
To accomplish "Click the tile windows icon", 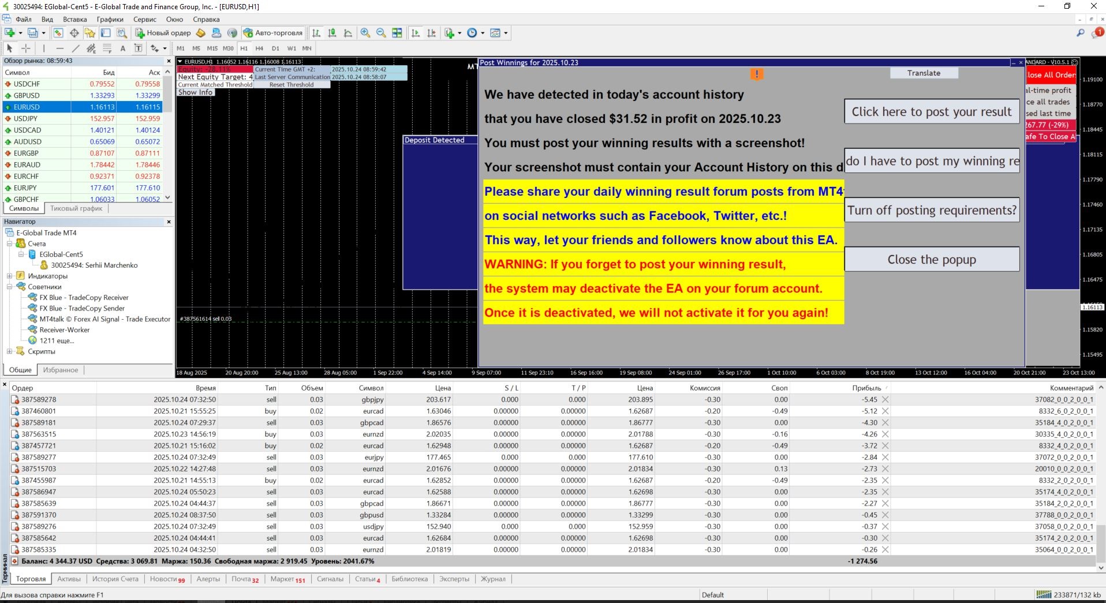I will click(x=397, y=33).
